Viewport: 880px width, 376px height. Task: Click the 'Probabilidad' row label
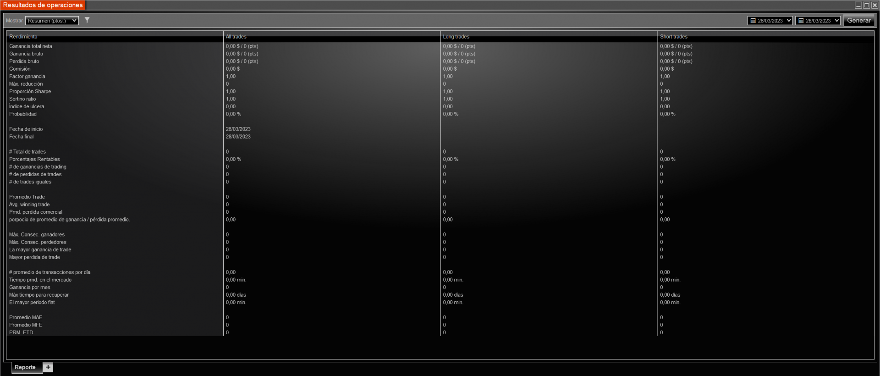[x=23, y=114]
